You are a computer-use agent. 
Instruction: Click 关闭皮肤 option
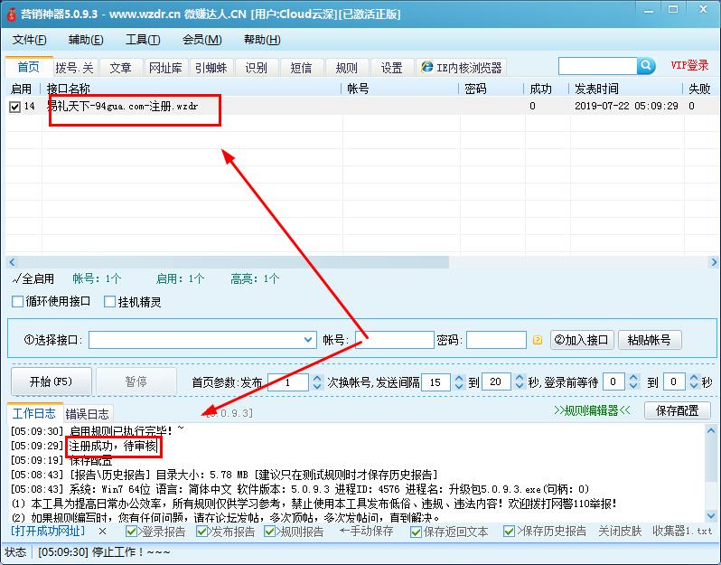(x=620, y=532)
